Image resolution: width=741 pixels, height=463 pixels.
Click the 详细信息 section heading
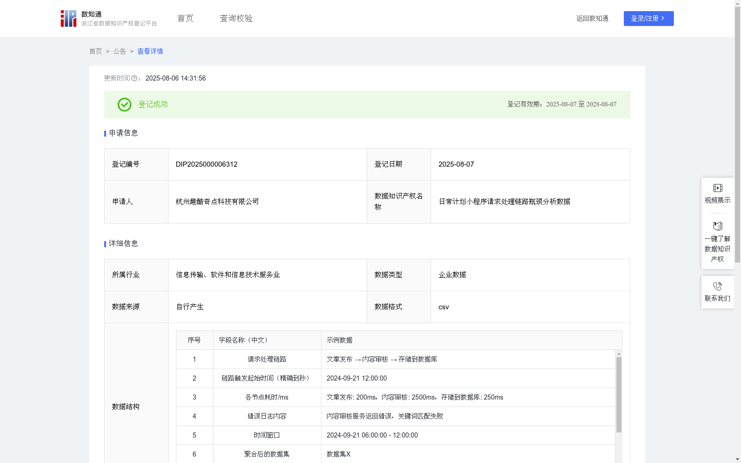tap(124, 244)
